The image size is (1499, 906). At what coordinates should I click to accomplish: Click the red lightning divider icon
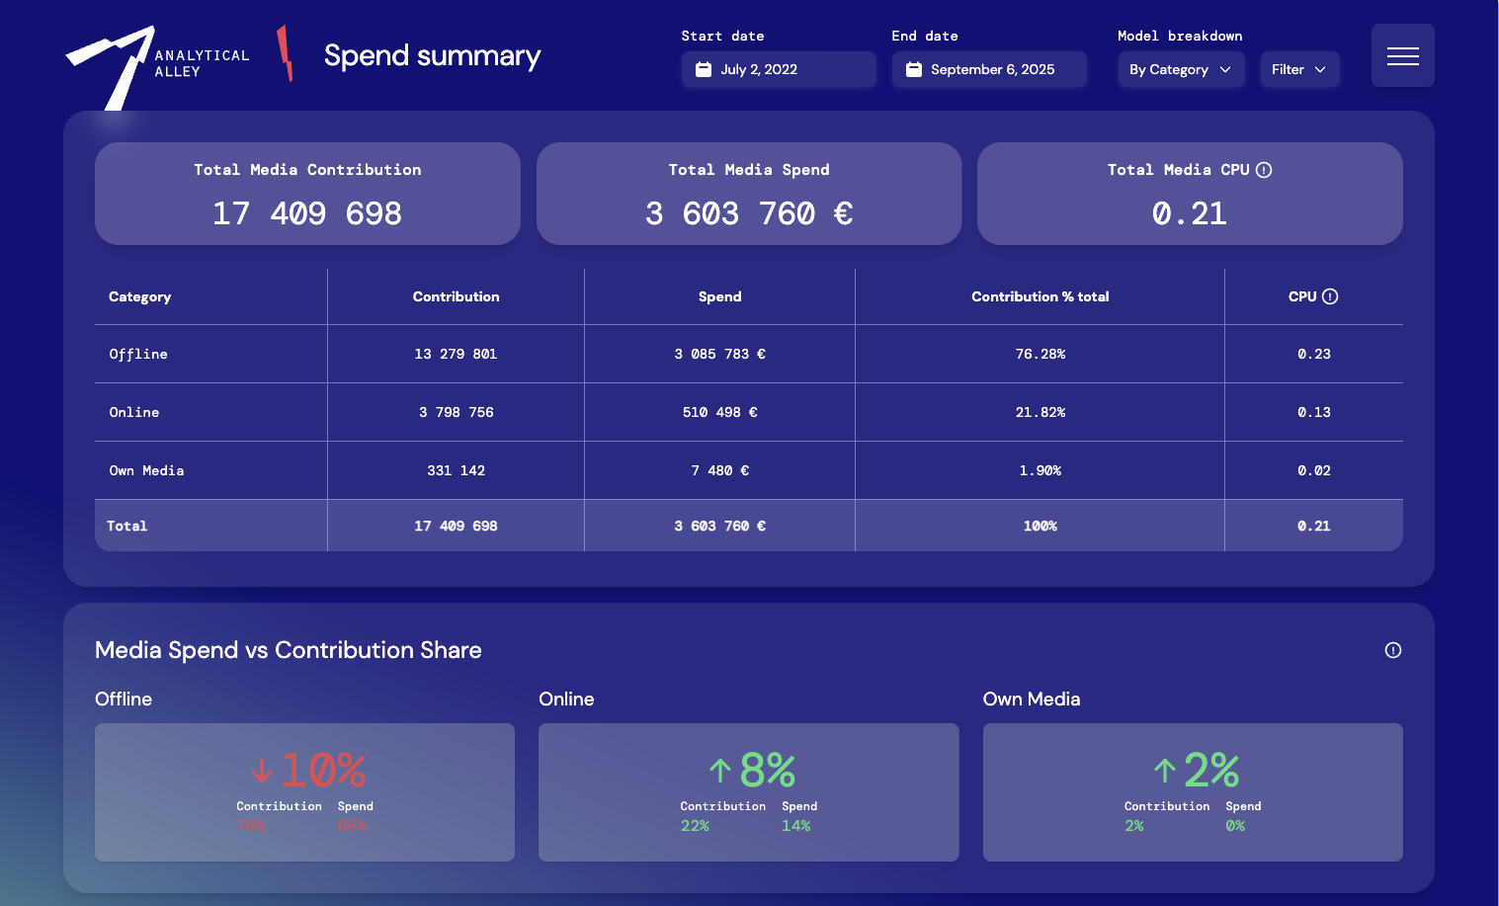pos(286,54)
